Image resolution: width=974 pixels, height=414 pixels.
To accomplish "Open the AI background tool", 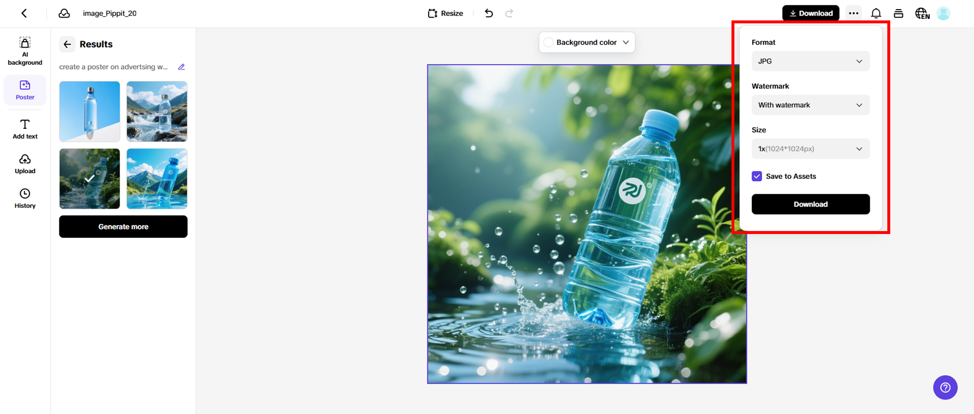I will 25,51.
